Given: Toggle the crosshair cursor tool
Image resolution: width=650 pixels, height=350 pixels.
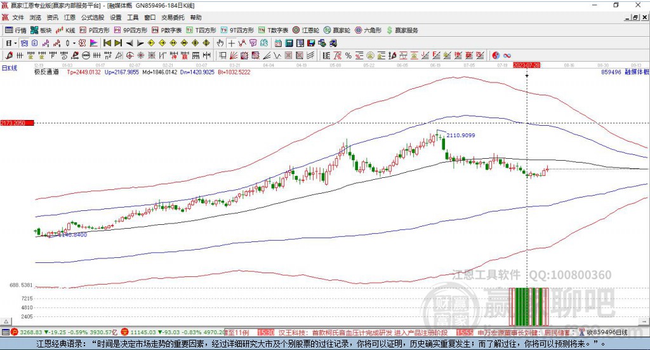Looking at the screenshot, I should (x=231, y=43).
